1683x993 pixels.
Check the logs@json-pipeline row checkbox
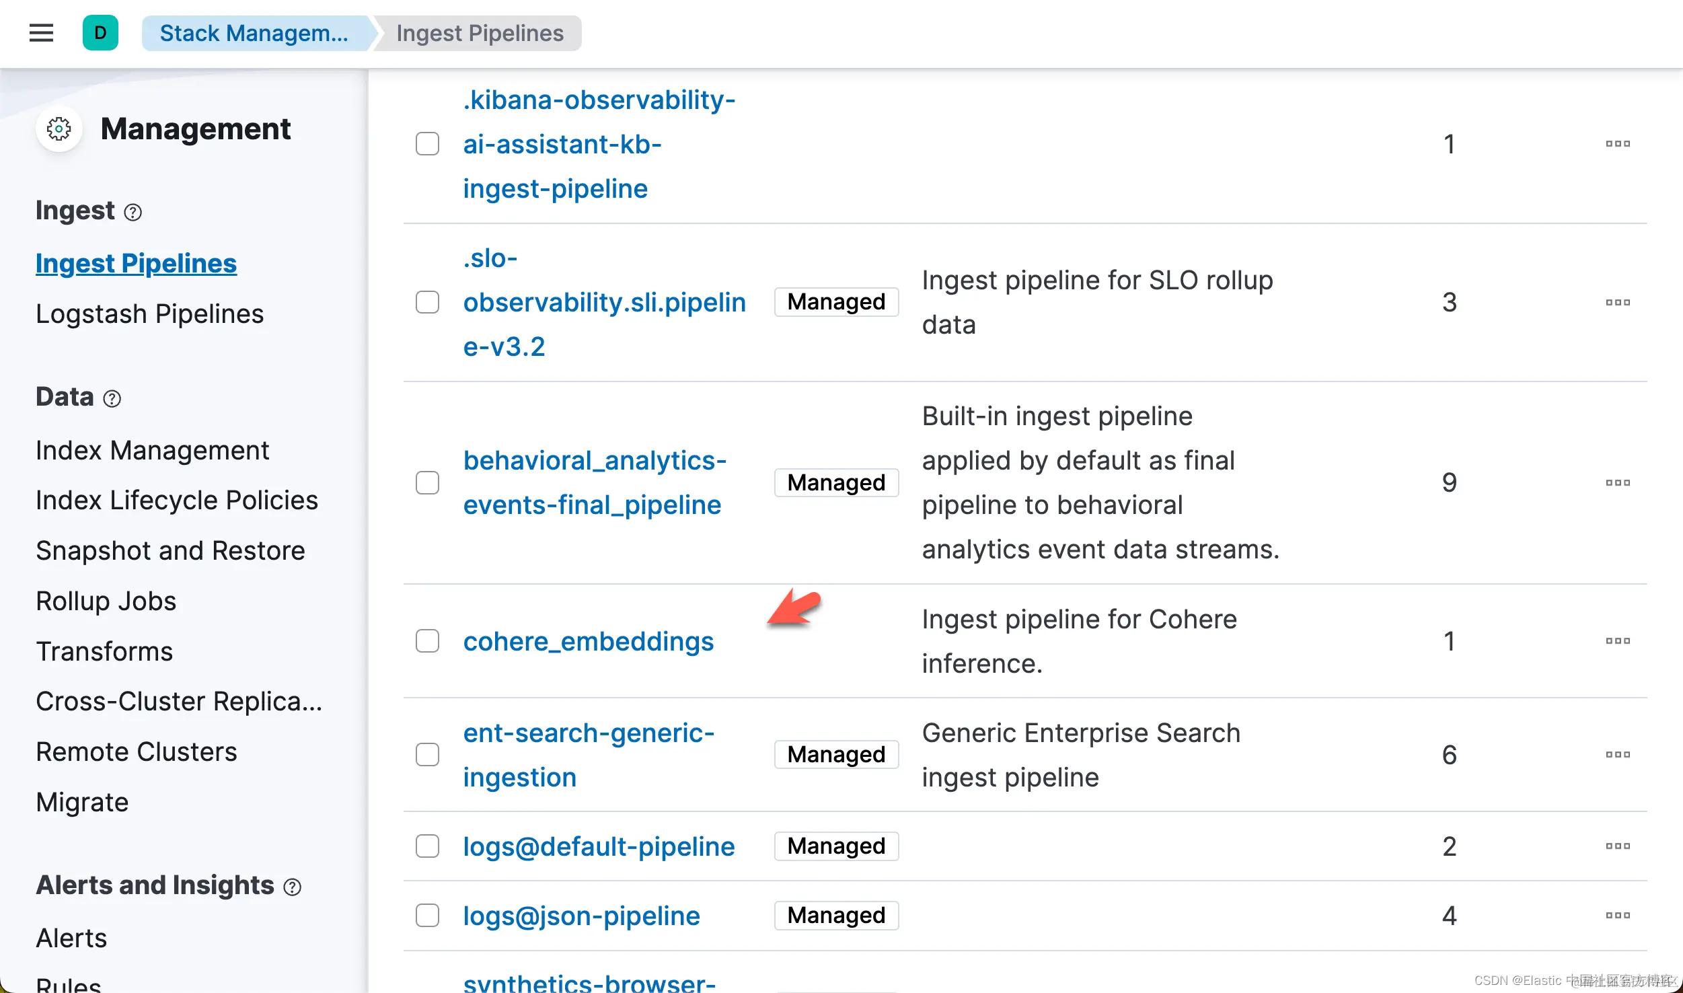pos(427,916)
